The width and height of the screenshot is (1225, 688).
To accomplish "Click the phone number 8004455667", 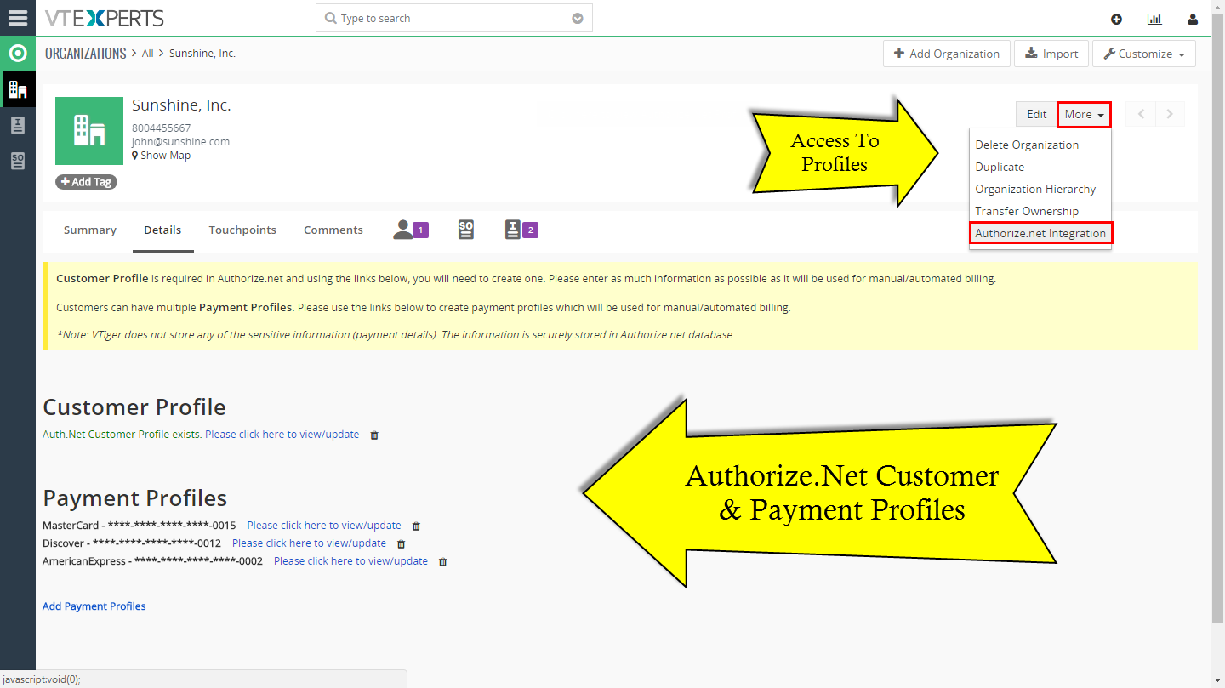I will [x=161, y=128].
